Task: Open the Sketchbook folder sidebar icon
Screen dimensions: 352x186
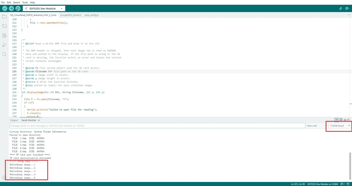Action: (x=4, y=16)
